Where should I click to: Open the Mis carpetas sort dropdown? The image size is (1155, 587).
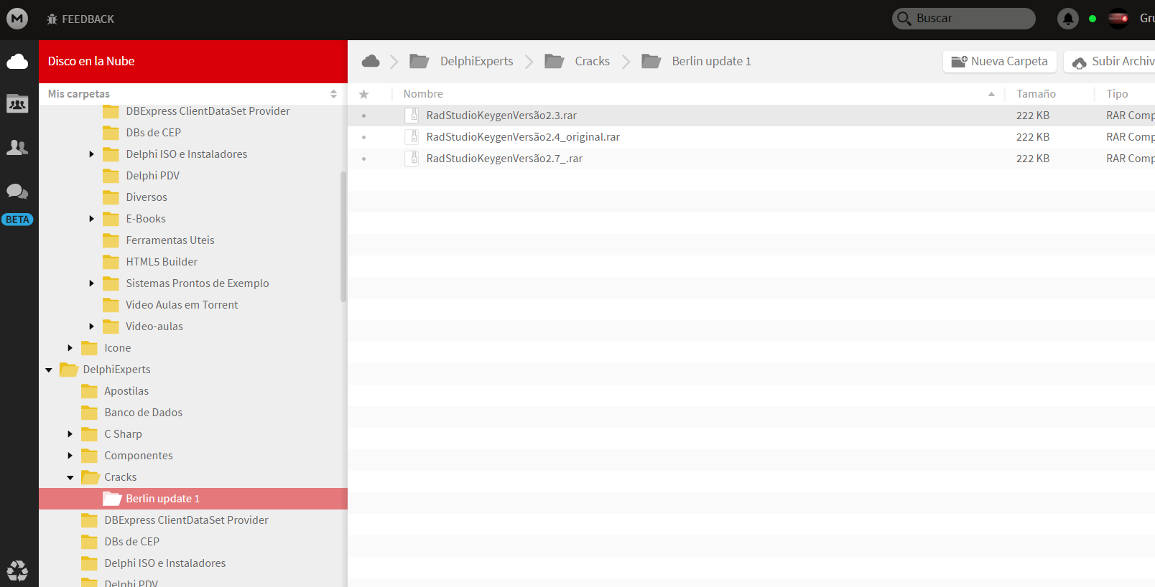pos(333,94)
